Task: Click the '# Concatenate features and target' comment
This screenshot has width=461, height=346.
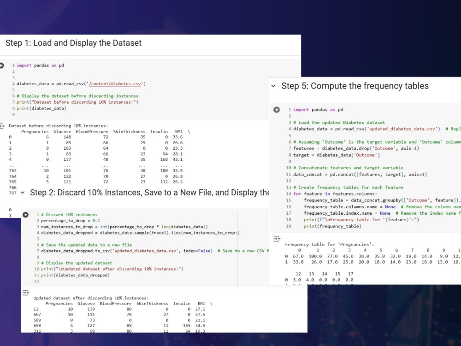Action: pyautogui.click(x=349, y=168)
